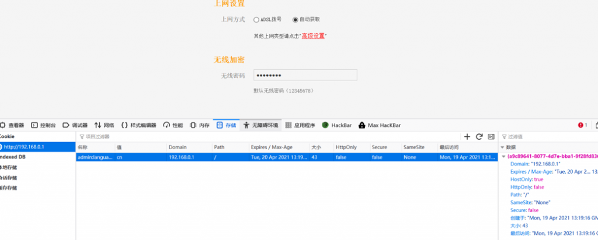Sort by Expires / Max-Age column header
The width and height of the screenshot is (598, 240).
click(279, 147)
